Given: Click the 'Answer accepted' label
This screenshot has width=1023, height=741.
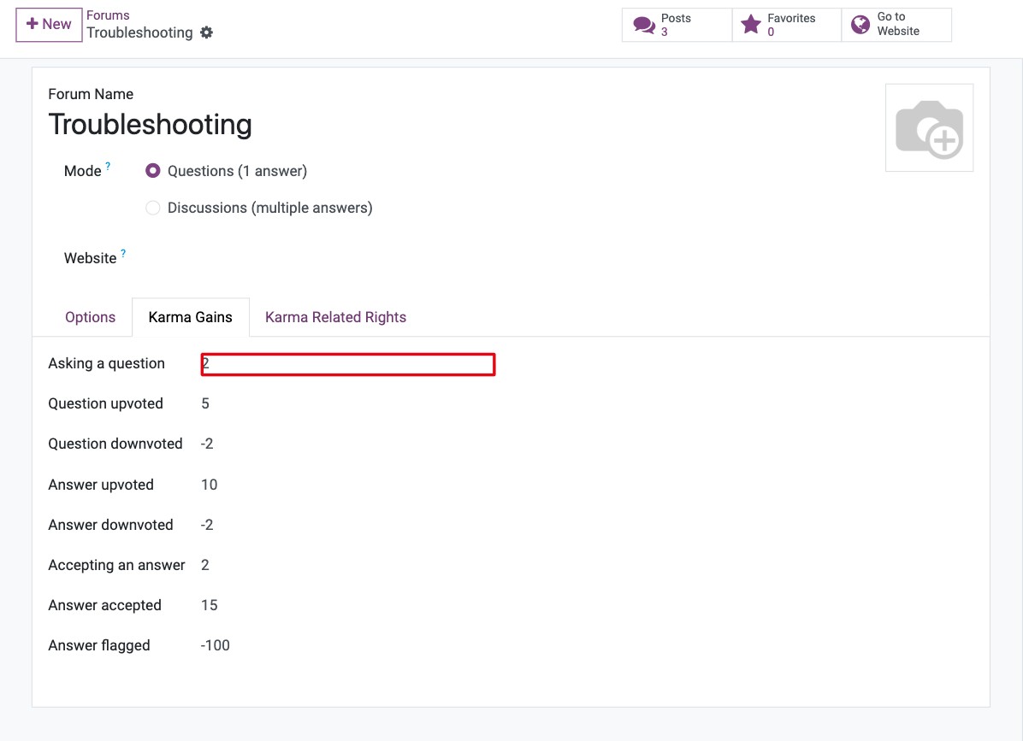Looking at the screenshot, I should coord(104,605).
